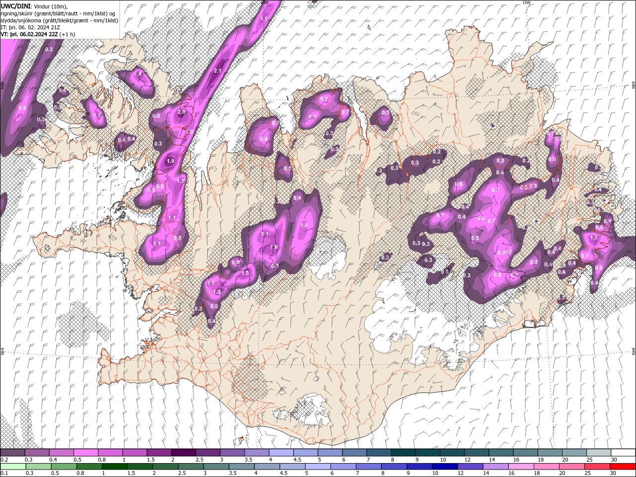Pick bottom-row deep blue swatch between 10 and 12
636x477 pixels.
coord(445,466)
